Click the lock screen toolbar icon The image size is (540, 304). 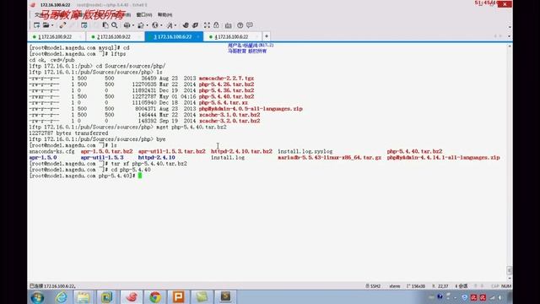pyautogui.click(x=216, y=25)
